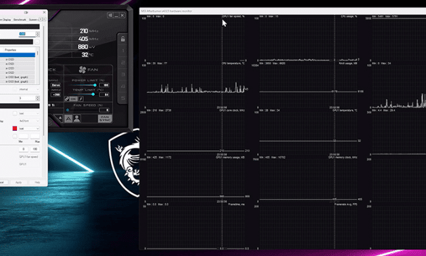This screenshot has width=426, height=256.
Task: Click the FAN SYNC button
Action: click(105, 119)
